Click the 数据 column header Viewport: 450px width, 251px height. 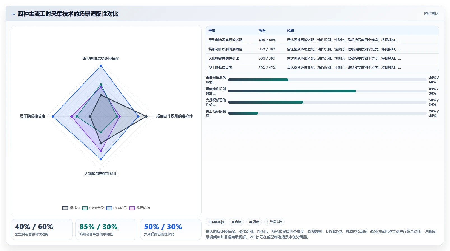262,31
